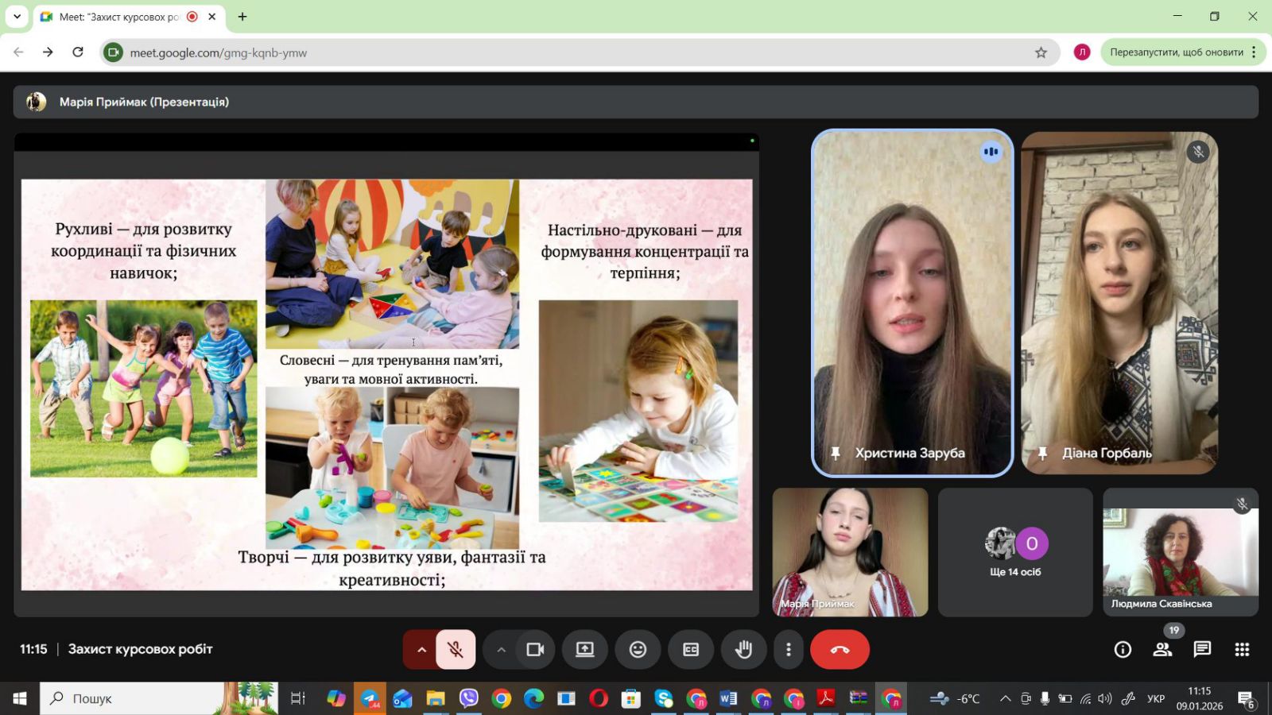This screenshot has height=715, width=1272.
Task: Click the red leave call button
Action: pos(840,650)
